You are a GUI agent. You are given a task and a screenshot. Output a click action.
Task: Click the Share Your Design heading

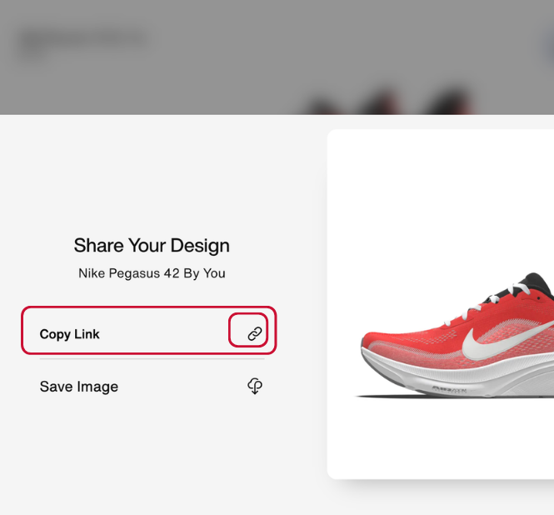152,245
